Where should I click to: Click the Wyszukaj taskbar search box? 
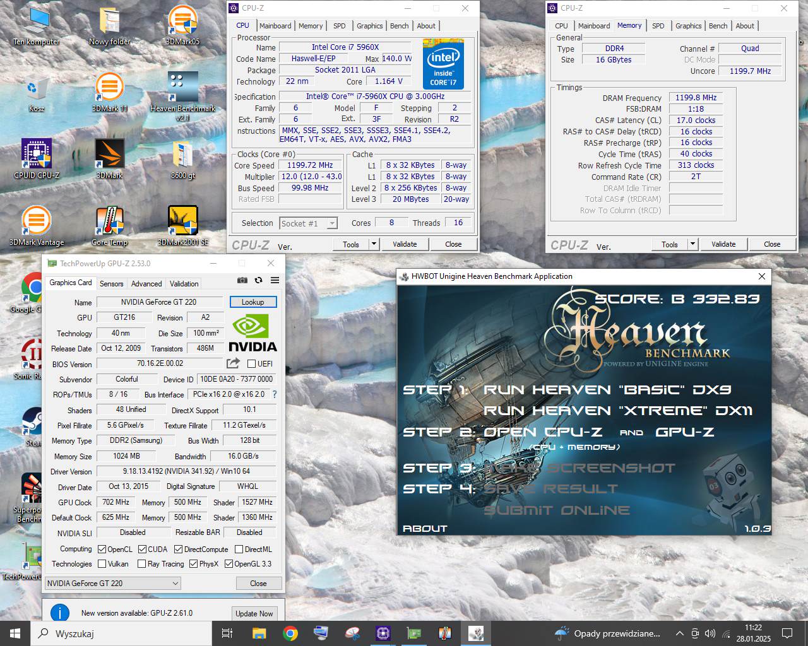121,633
